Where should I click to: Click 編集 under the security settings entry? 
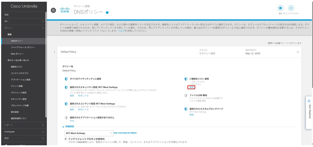(x=72, y=96)
